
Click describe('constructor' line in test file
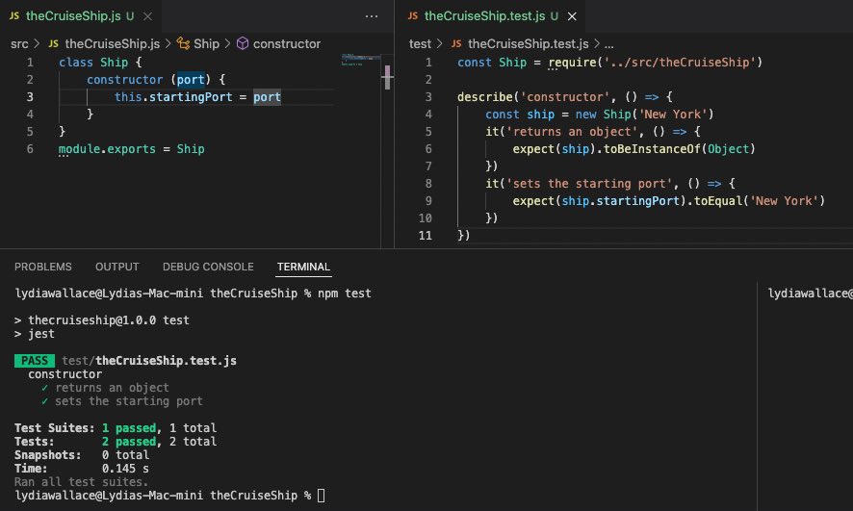[565, 97]
